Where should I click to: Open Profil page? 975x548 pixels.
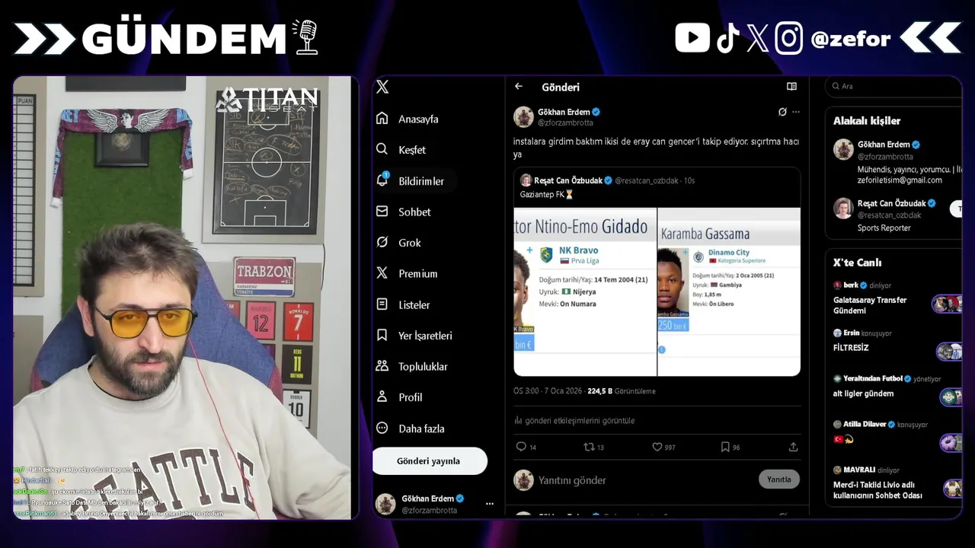(x=399, y=397)
